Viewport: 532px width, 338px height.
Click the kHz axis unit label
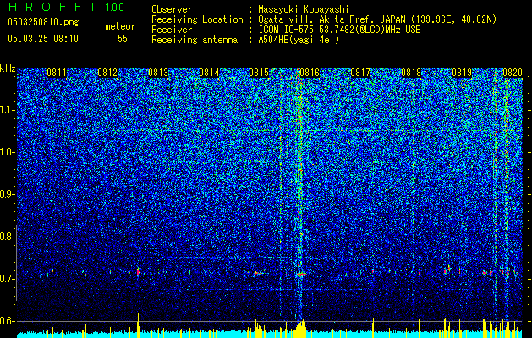pyautogui.click(x=8, y=68)
